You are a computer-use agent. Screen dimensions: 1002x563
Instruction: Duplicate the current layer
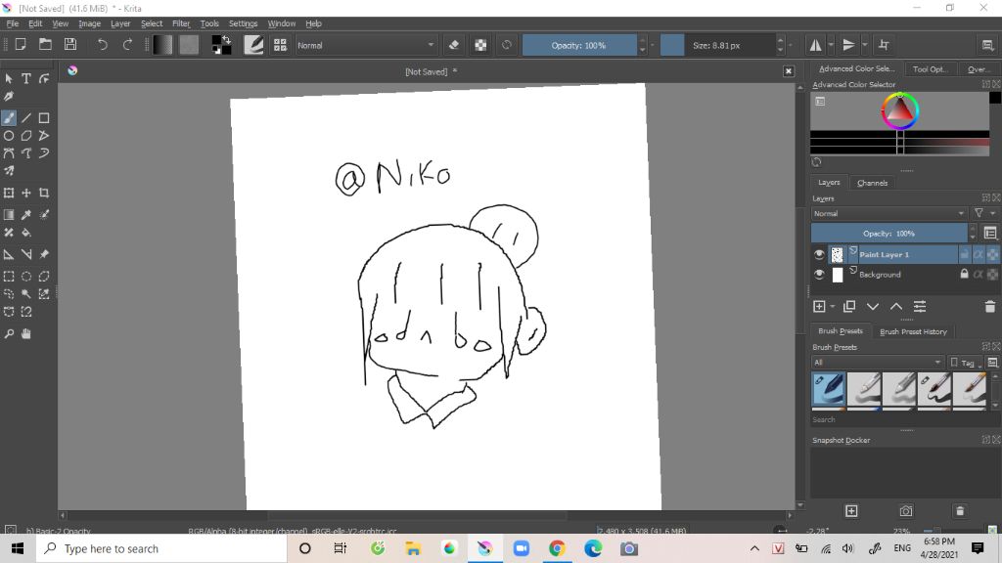click(849, 306)
